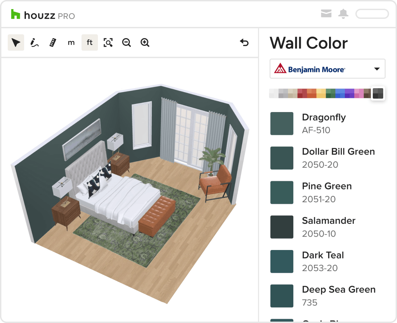Image resolution: width=397 pixels, height=323 pixels.
Task: Click the profile button in header
Action: pos(372,14)
